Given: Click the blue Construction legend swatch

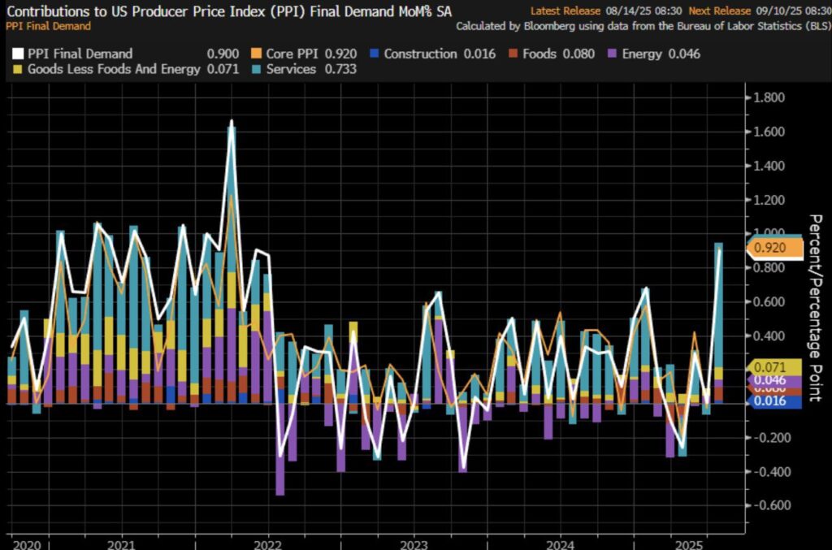Looking at the screenshot, I should click(x=374, y=54).
